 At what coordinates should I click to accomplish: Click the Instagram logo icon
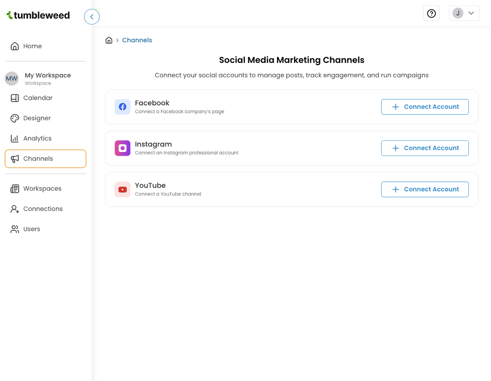coord(122,148)
